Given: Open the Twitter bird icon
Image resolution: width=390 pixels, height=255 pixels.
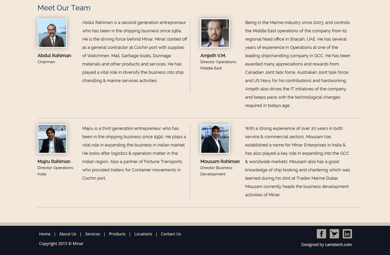Looking at the screenshot, I should point(334,234).
